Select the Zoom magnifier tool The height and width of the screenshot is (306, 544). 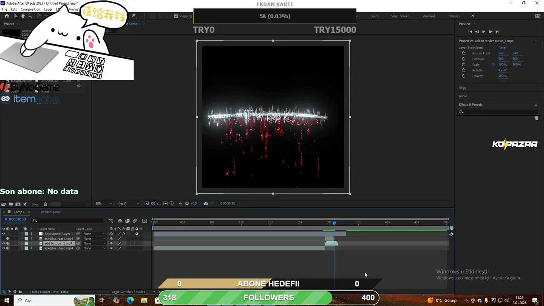tap(30, 16)
